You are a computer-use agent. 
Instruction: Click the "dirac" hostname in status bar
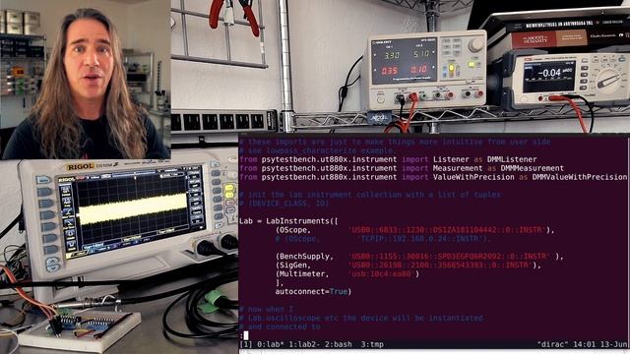(x=552, y=344)
